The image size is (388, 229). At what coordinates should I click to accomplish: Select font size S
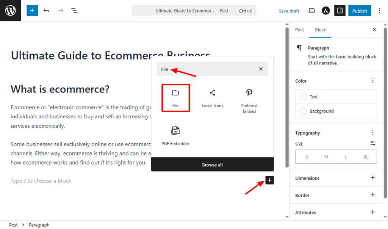pyautogui.click(x=306, y=157)
